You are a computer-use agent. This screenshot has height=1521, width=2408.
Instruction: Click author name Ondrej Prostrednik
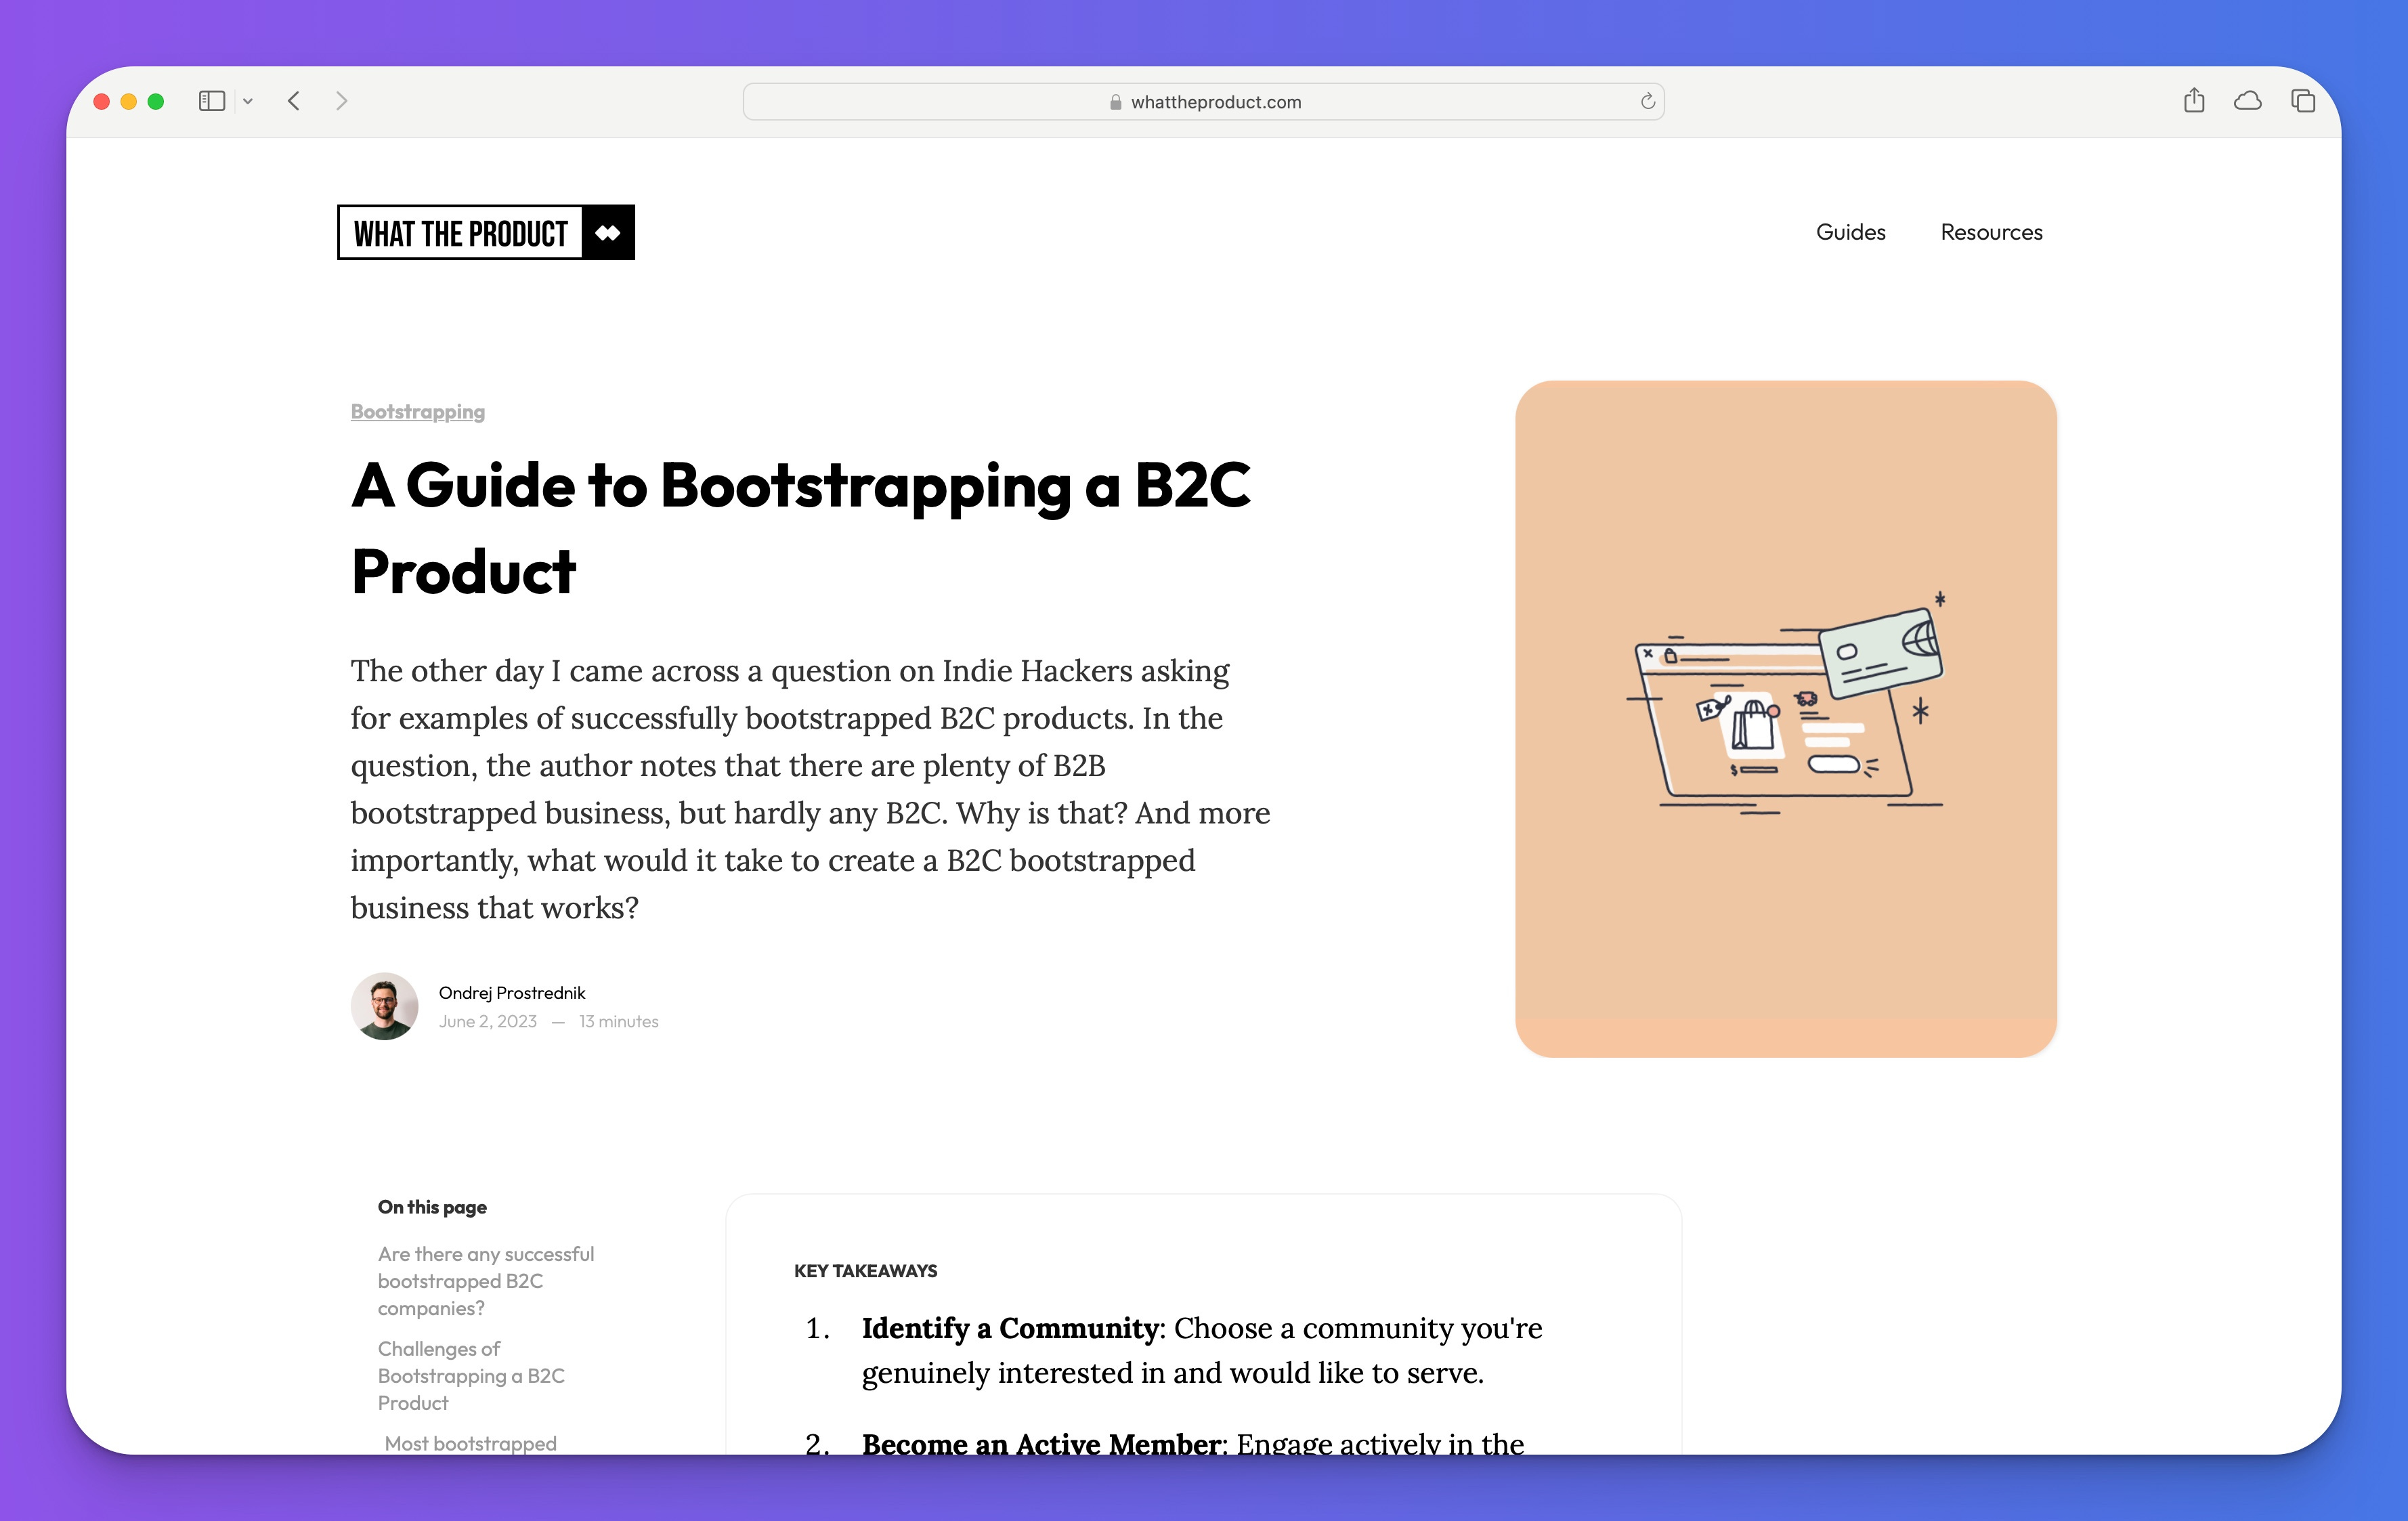coord(512,992)
